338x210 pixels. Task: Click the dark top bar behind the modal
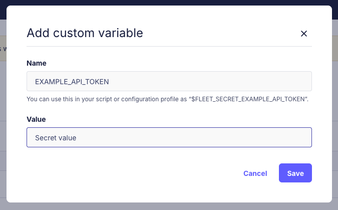pos(169,3)
